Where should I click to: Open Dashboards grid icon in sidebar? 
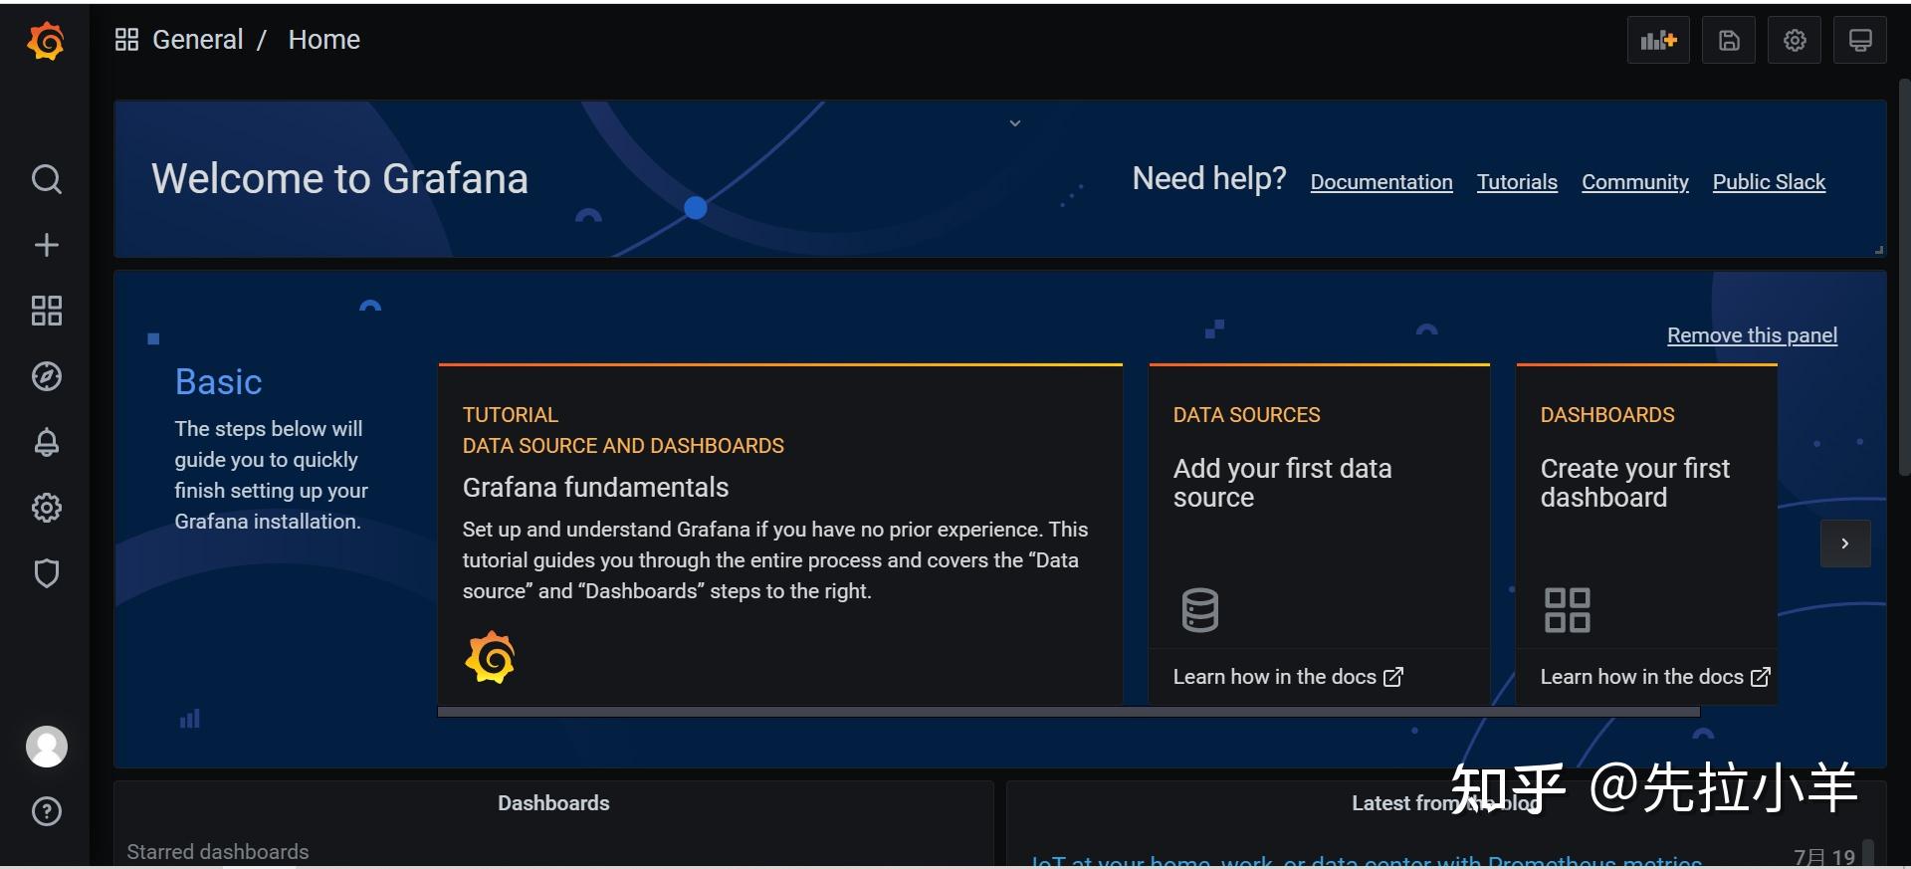coord(46,311)
